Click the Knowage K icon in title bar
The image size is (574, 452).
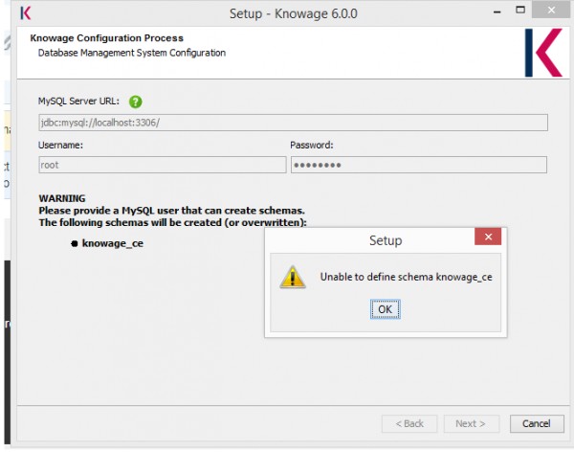pyautogui.click(x=26, y=13)
